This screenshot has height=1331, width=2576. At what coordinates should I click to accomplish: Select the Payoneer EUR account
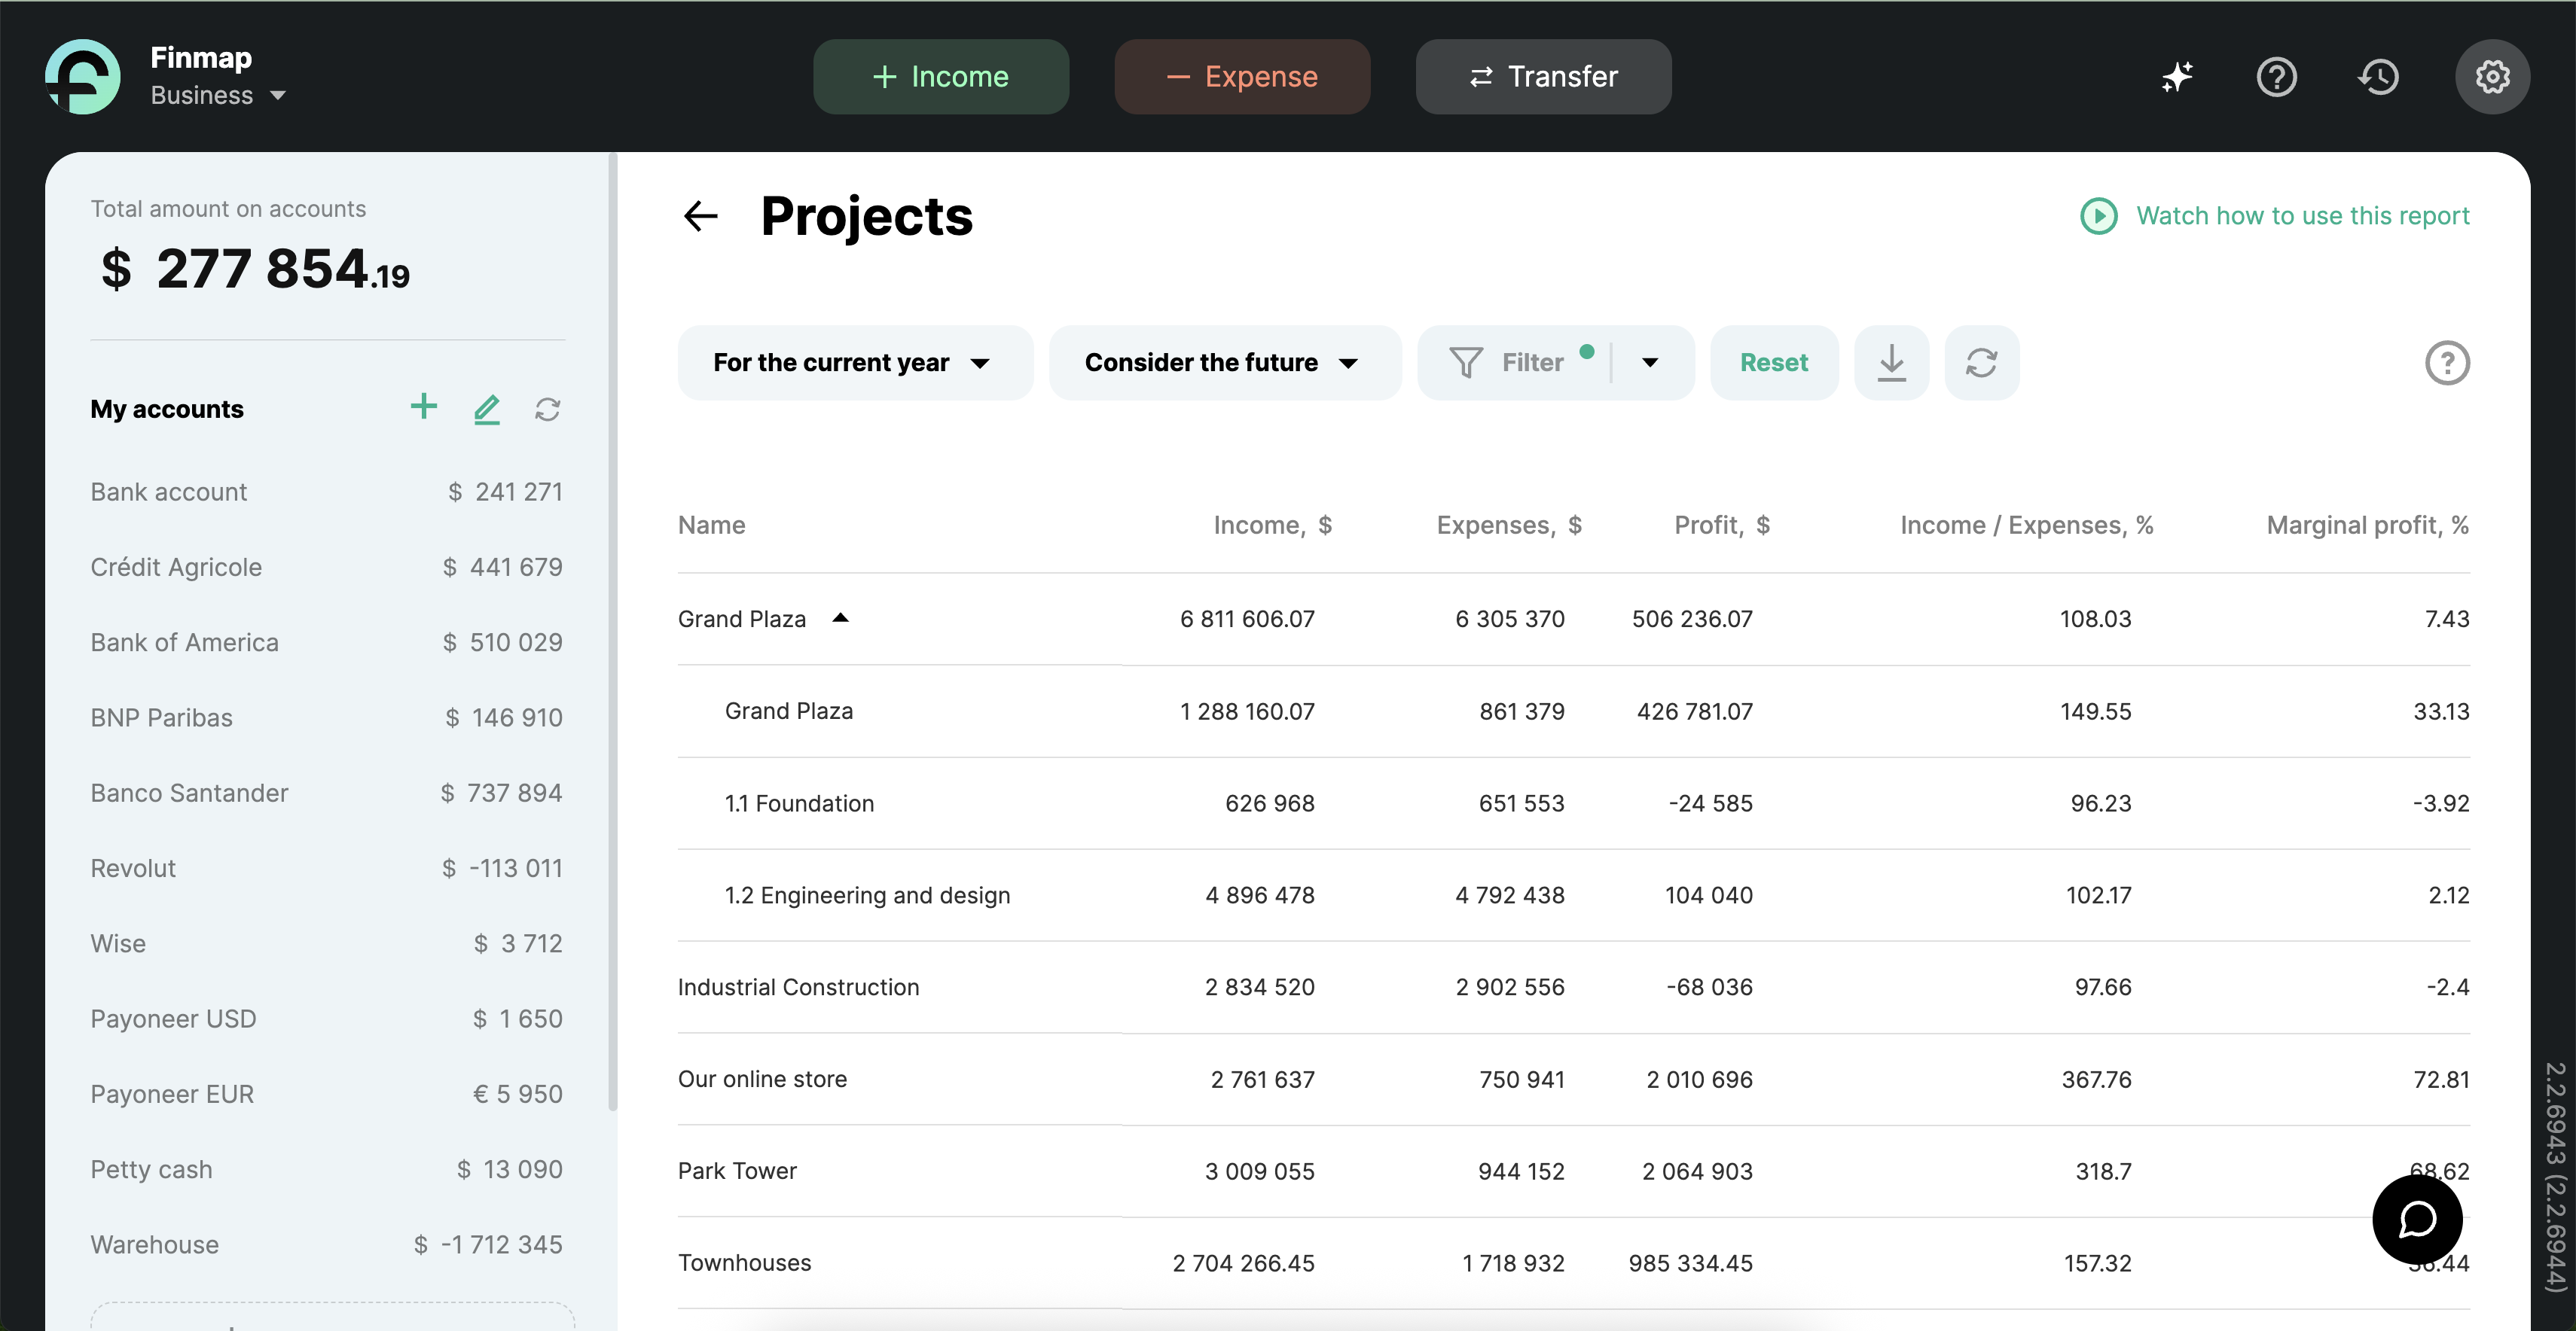click(326, 1094)
